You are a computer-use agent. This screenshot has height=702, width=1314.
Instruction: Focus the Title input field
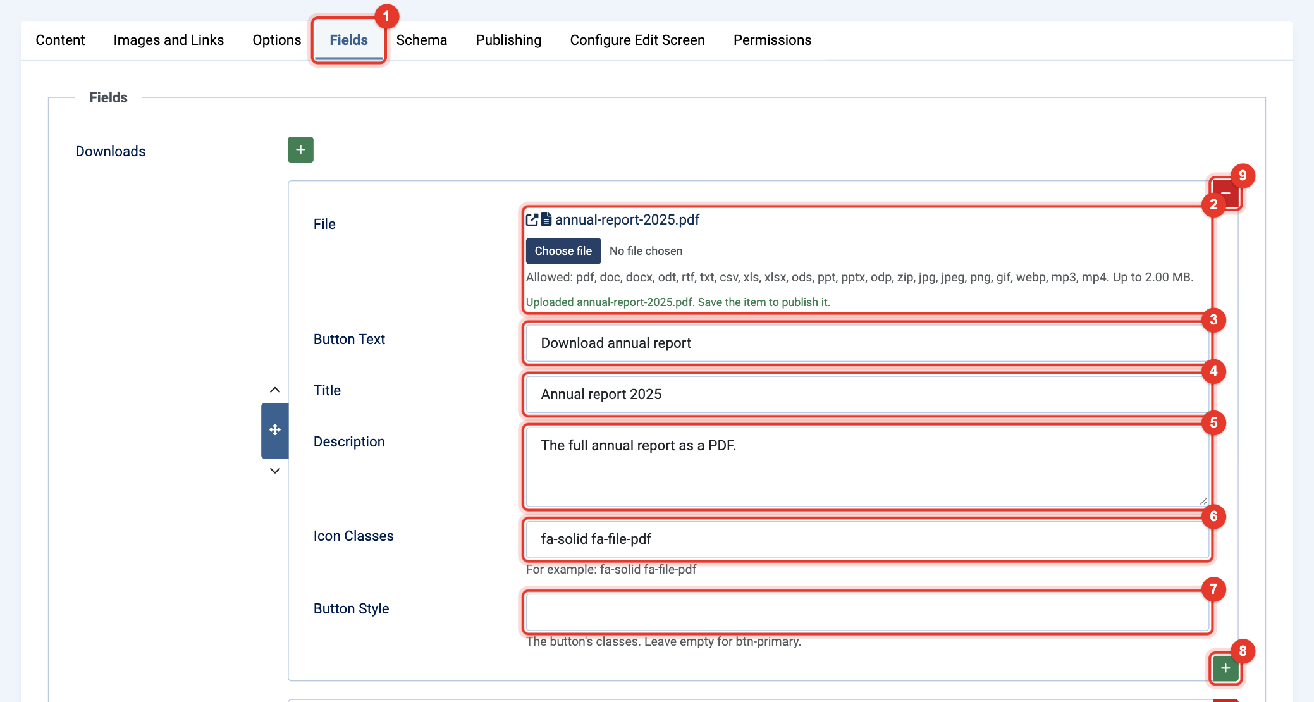point(868,394)
